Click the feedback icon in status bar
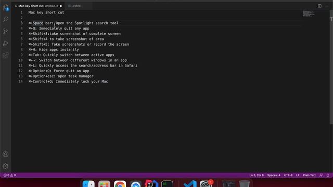 (321, 176)
